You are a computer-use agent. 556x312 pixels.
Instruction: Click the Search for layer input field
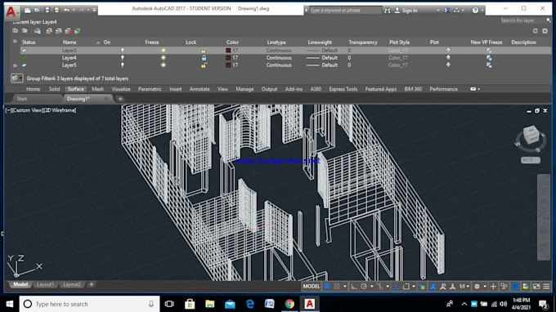point(522,20)
